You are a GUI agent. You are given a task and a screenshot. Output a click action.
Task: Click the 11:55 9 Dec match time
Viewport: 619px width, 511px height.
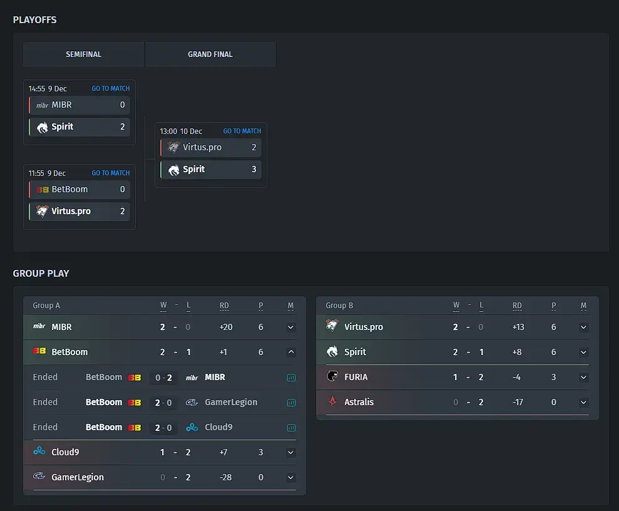click(47, 173)
